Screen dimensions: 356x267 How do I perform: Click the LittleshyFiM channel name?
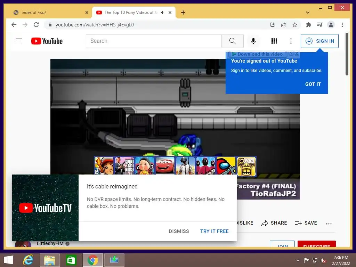(50, 243)
